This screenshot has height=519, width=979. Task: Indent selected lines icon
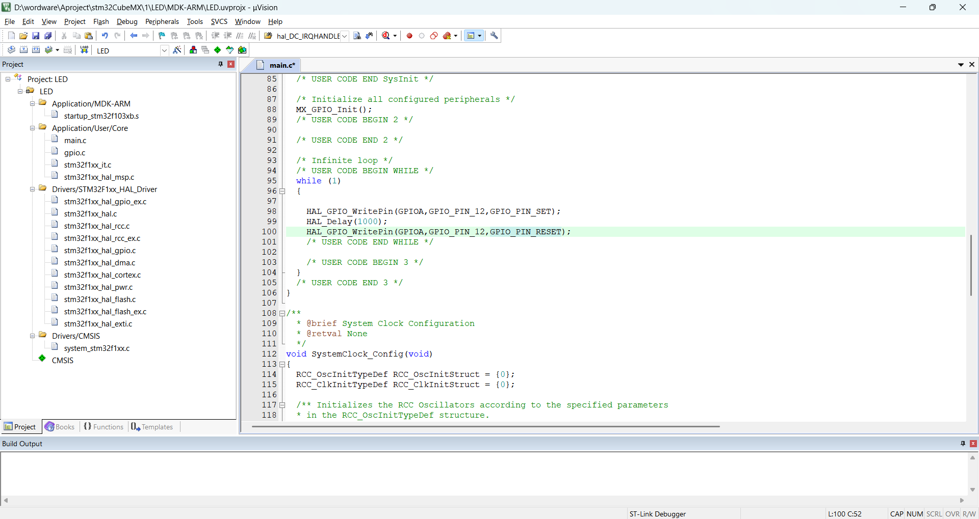click(215, 36)
